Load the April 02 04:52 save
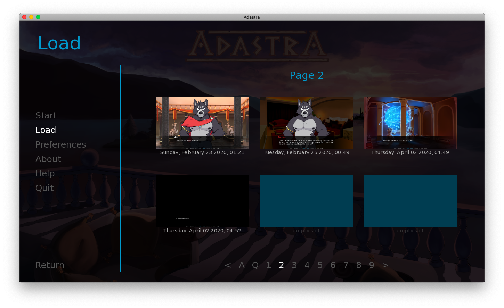The image size is (504, 308). 202,201
